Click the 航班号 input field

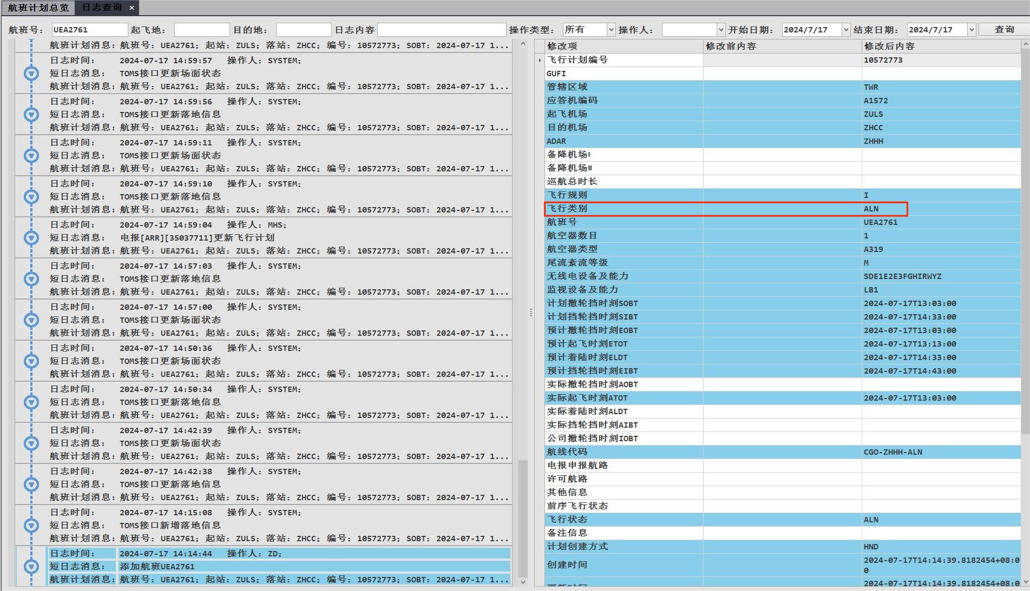(x=89, y=30)
